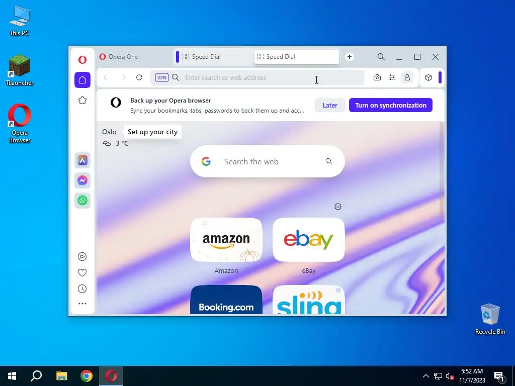
Task: Open Pinboards heart icon in sidebar
Action: coord(82,273)
